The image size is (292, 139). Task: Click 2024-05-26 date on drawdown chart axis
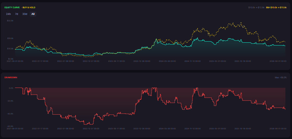tap(167, 129)
